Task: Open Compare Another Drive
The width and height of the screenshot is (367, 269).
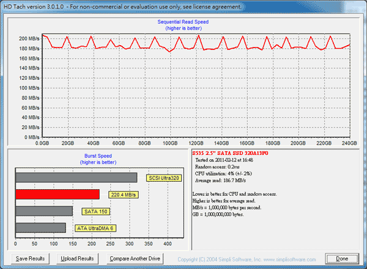Action: point(134,259)
